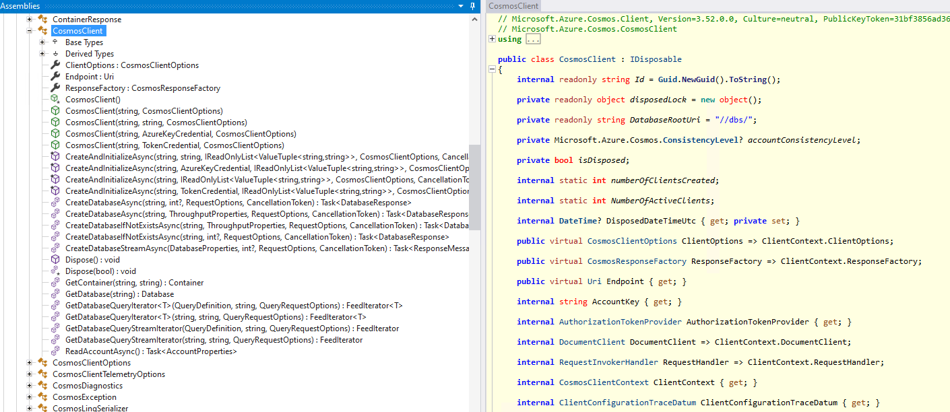The image size is (950, 412).
Task: Expand the CosmosClientOptions class node
Action: click(x=30, y=363)
